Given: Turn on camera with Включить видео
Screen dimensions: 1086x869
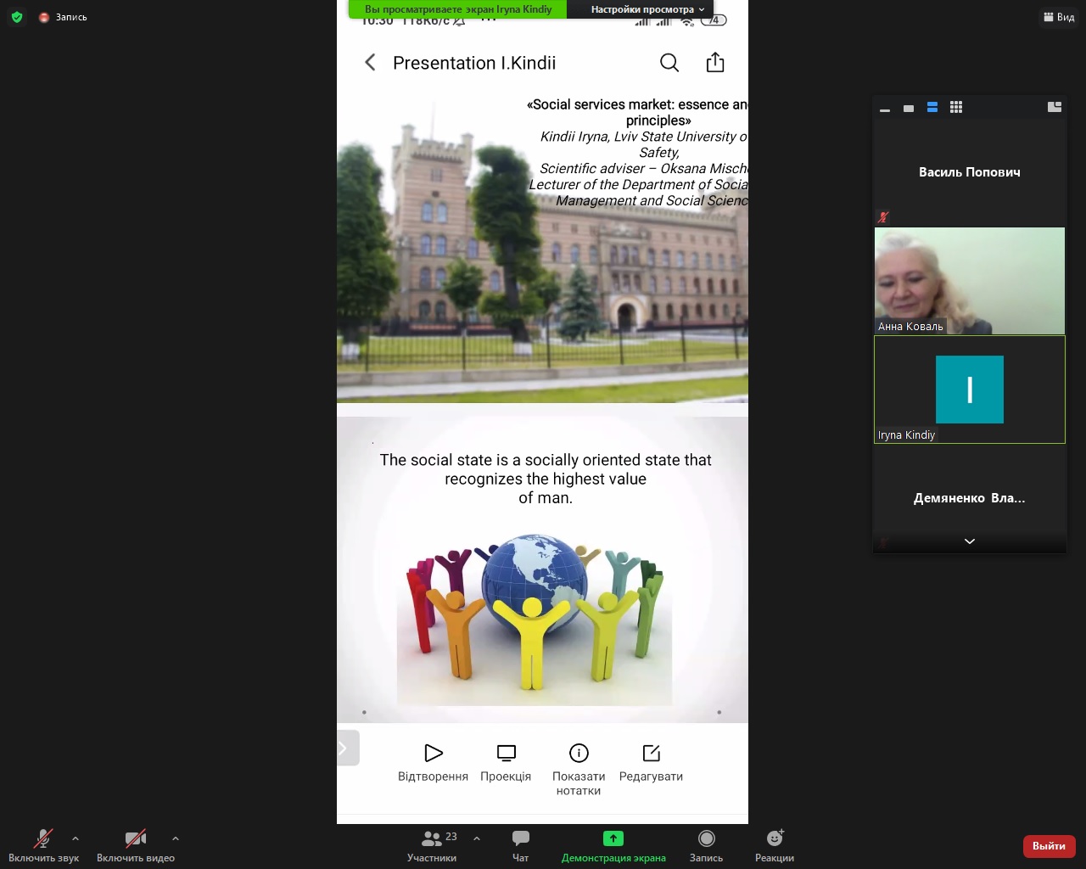Looking at the screenshot, I should pyautogui.click(x=135, y=845).
